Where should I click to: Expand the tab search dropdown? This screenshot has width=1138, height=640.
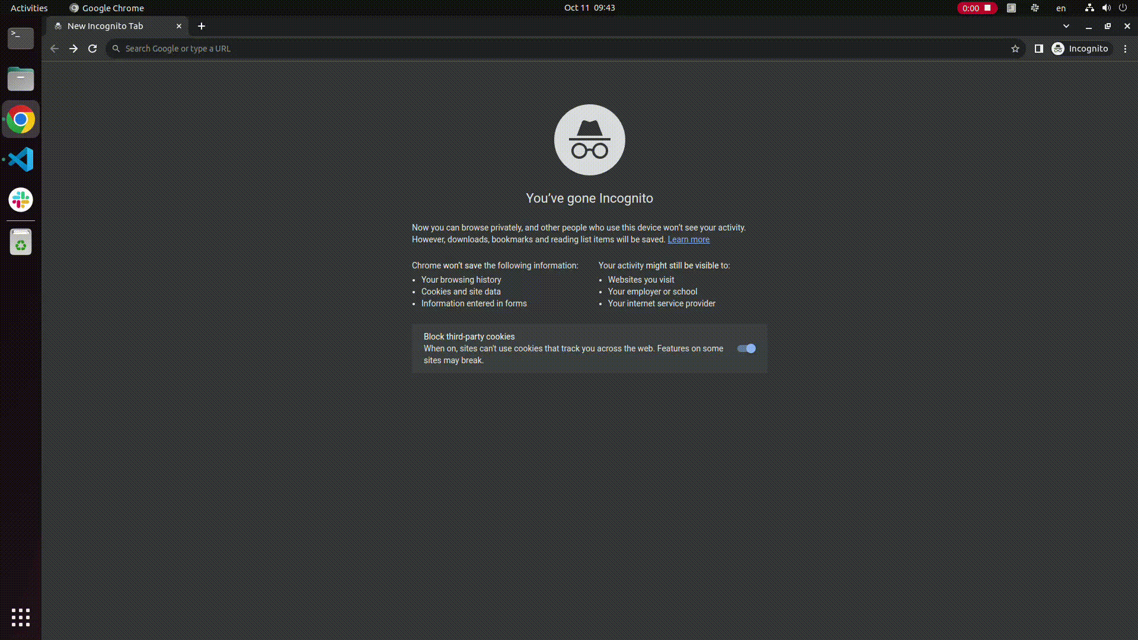tap(1066, 26)
